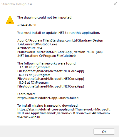119x137 pixels.
Task: Click the 6.0.33 framework entry
Action: click(x=51, y=77)
